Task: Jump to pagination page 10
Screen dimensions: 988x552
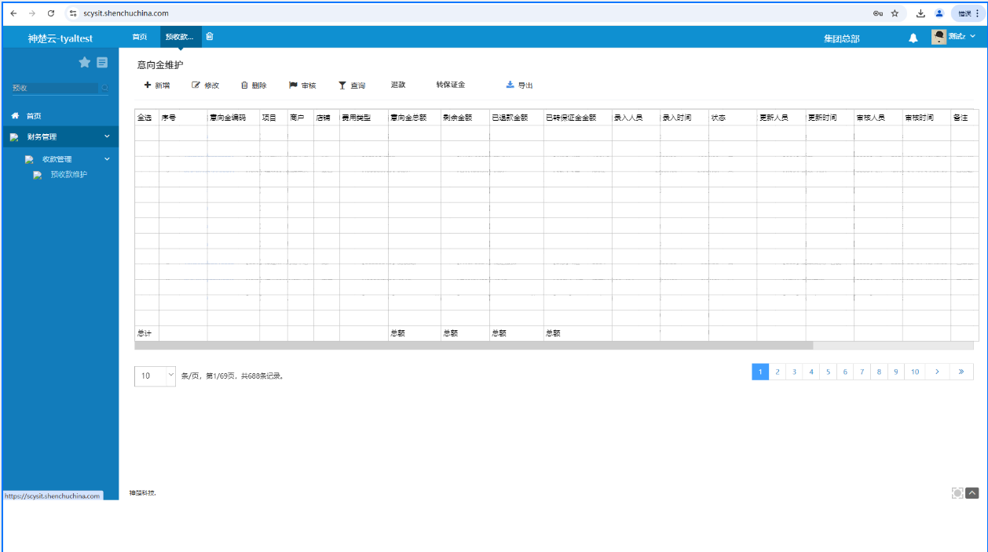Action: pyautogui.click(x=915, y=372)
